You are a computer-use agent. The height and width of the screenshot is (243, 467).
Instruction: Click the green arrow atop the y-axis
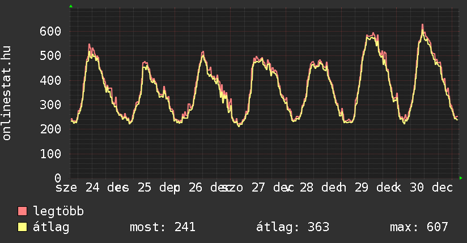pos(70,6)
